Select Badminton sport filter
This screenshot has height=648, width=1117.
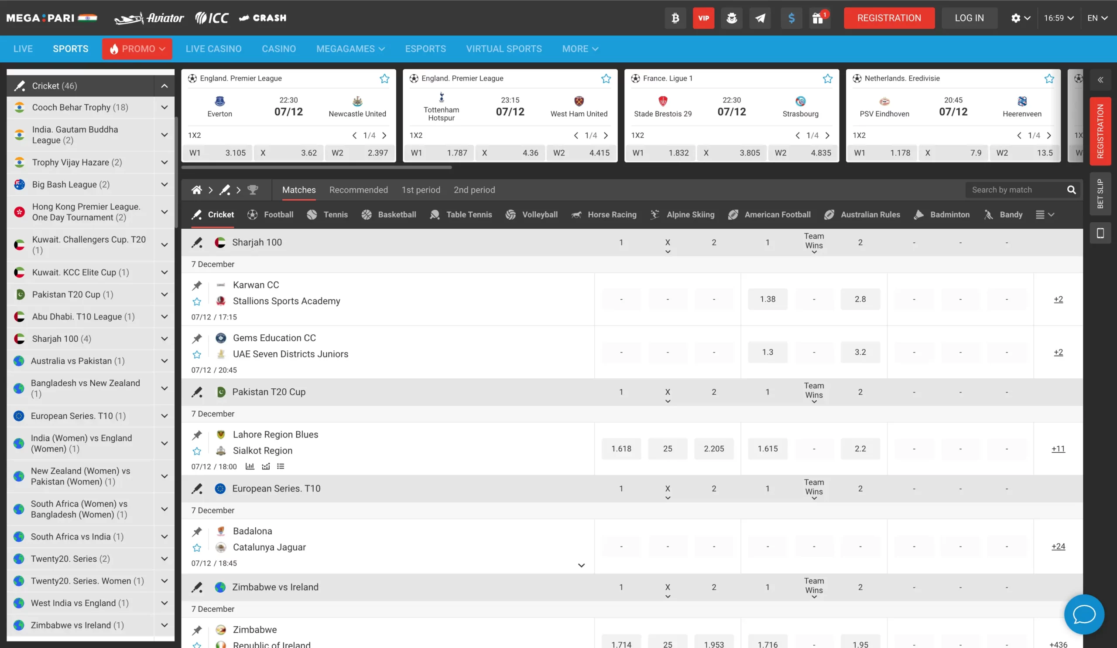(942, 215)
